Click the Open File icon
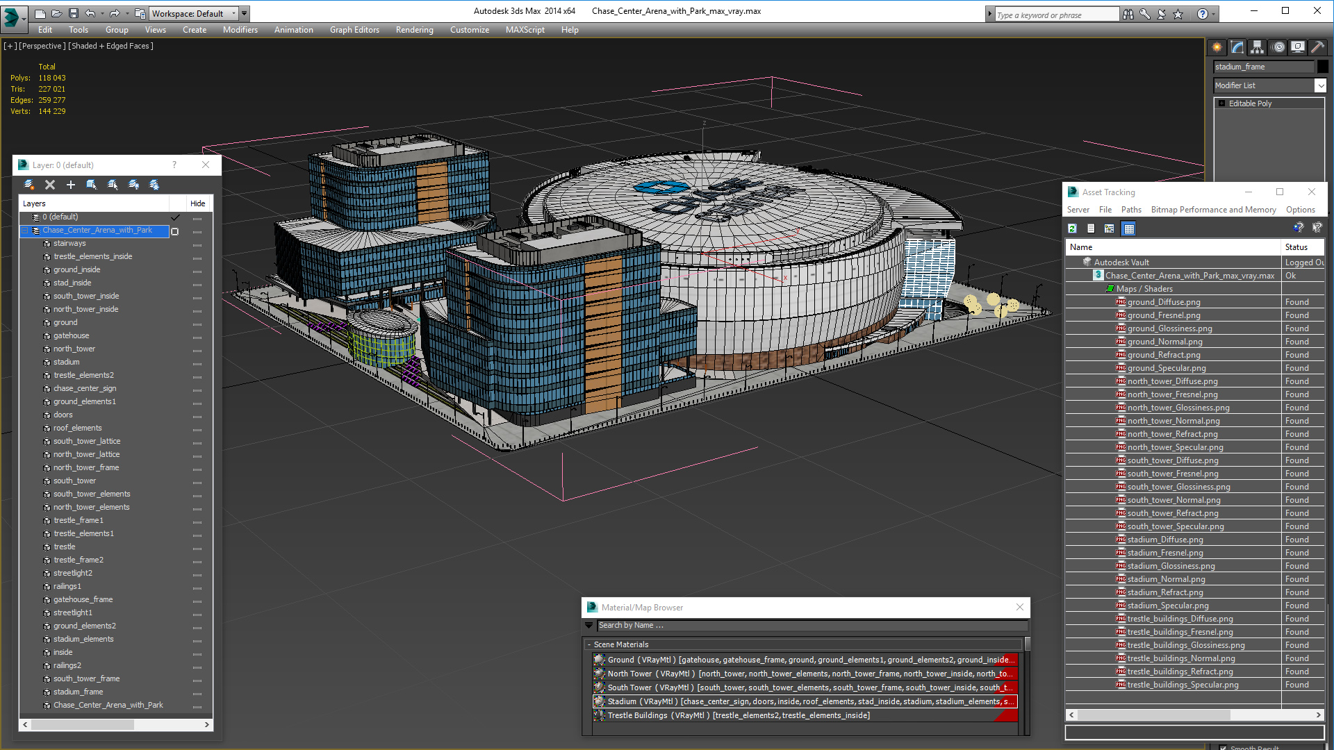Screen dimensions: 1334x750 [x=57, y=13]
